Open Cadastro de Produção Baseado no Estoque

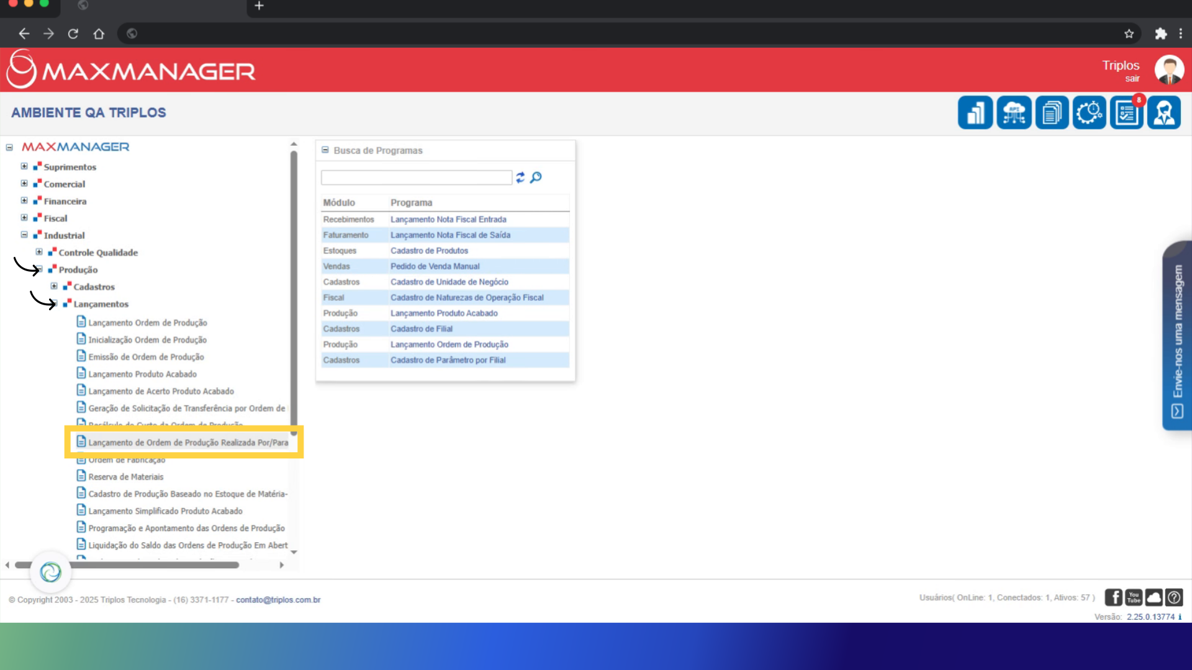coord(188,494)
